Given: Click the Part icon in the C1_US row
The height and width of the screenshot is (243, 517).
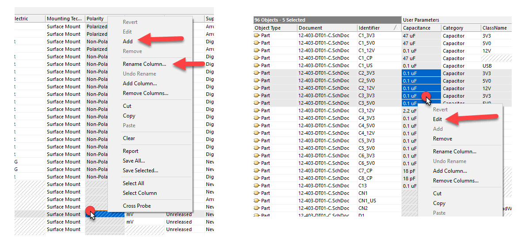Looking at the screenshot, I should pos(257,66).
